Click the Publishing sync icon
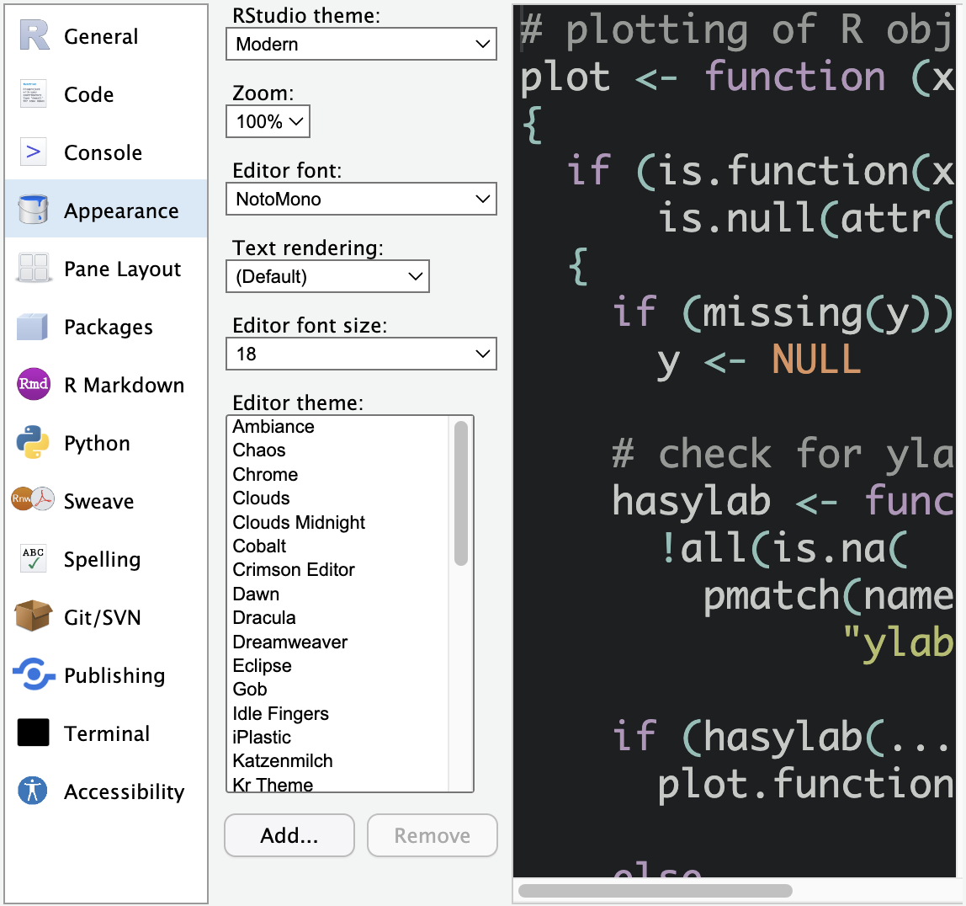 point(34,674)
